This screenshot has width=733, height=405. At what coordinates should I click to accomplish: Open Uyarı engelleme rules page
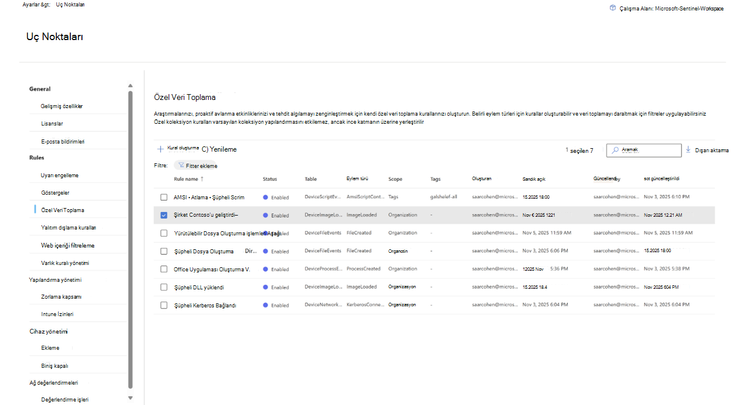(x=59, y=175)
